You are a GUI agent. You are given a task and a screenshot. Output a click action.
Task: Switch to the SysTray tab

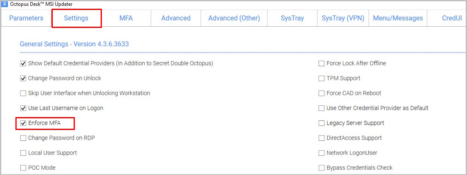tap(292, 18)
